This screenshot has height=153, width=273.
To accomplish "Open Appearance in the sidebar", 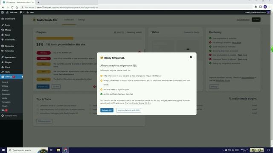I will tap(10, 57).
